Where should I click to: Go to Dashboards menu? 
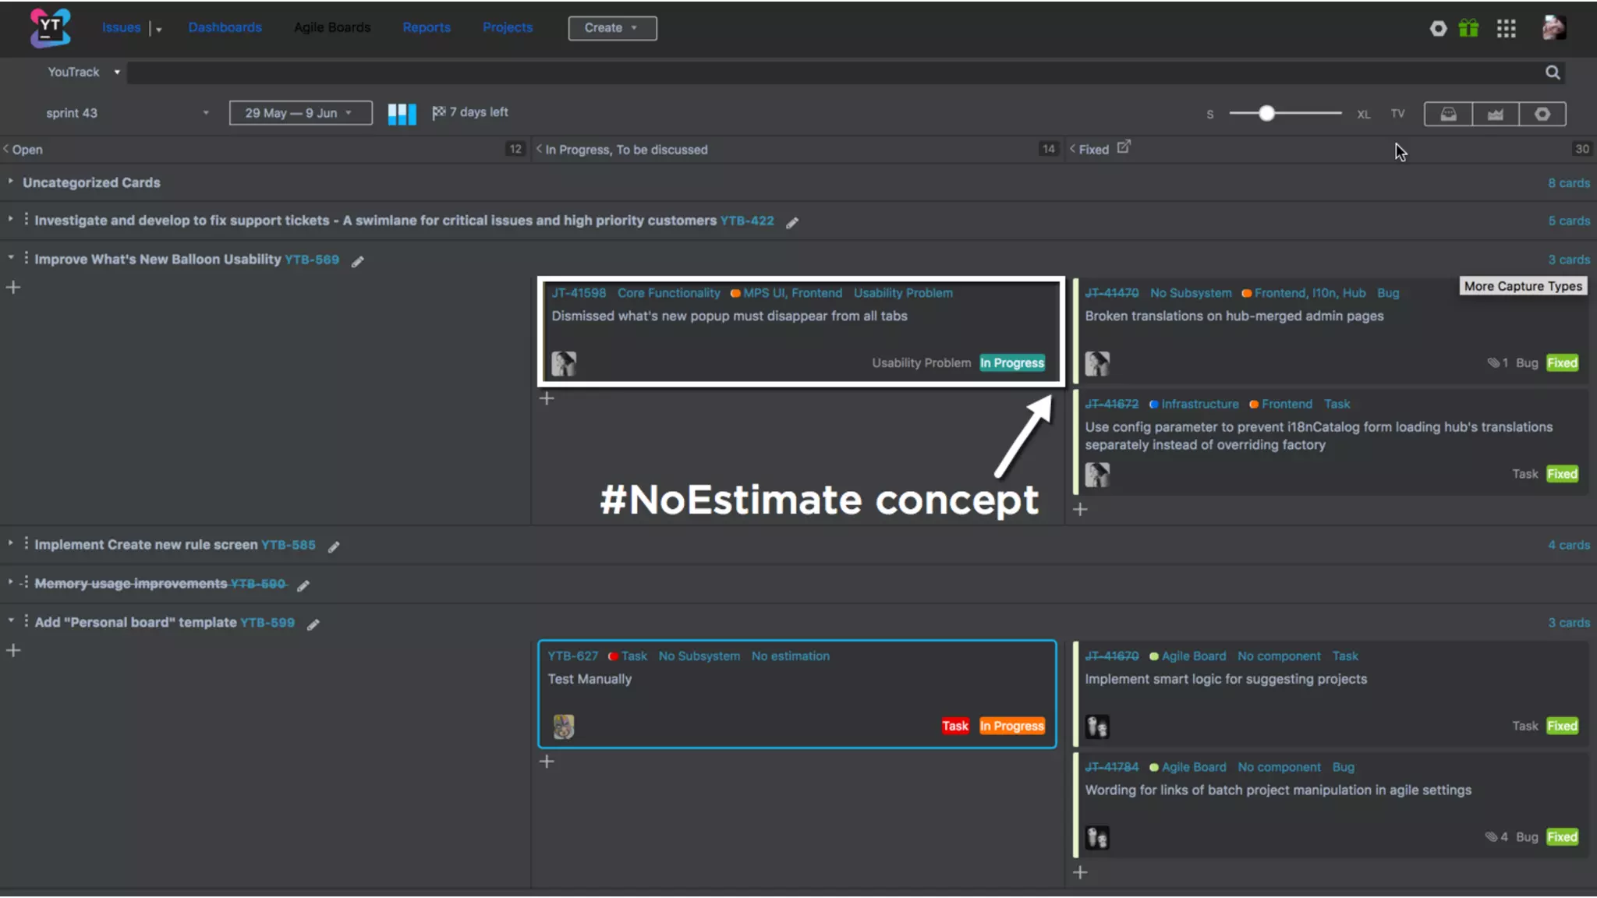pos(225,27)
